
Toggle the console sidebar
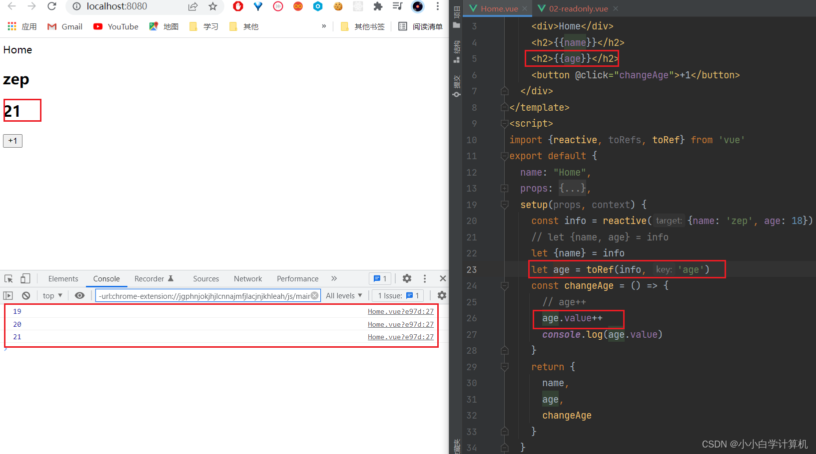(8, 295)
